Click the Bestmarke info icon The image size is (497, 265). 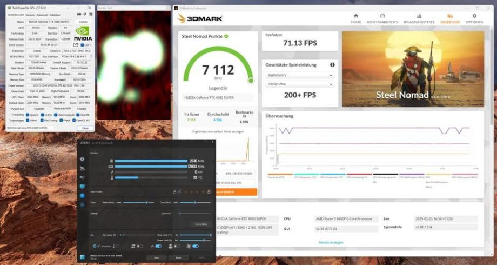[244, 116]
